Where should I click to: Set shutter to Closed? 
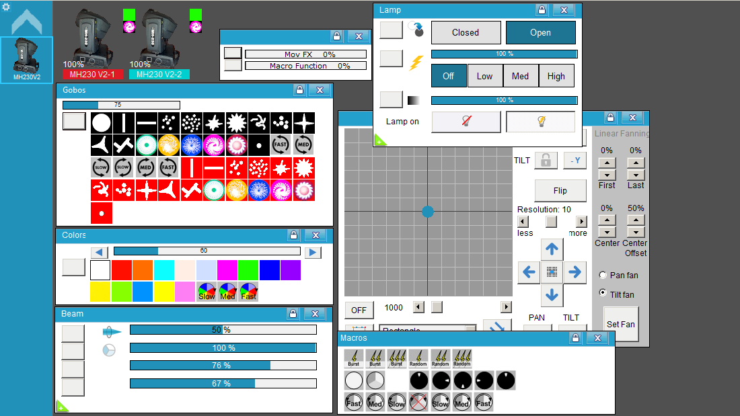click(x=466, y=32)
